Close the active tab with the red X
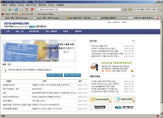 (158, 18)
